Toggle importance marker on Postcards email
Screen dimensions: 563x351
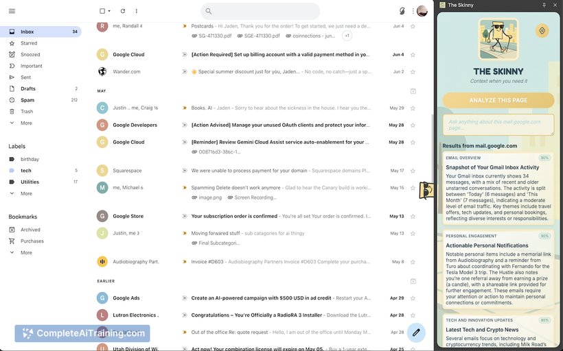[x=185, y=26]
